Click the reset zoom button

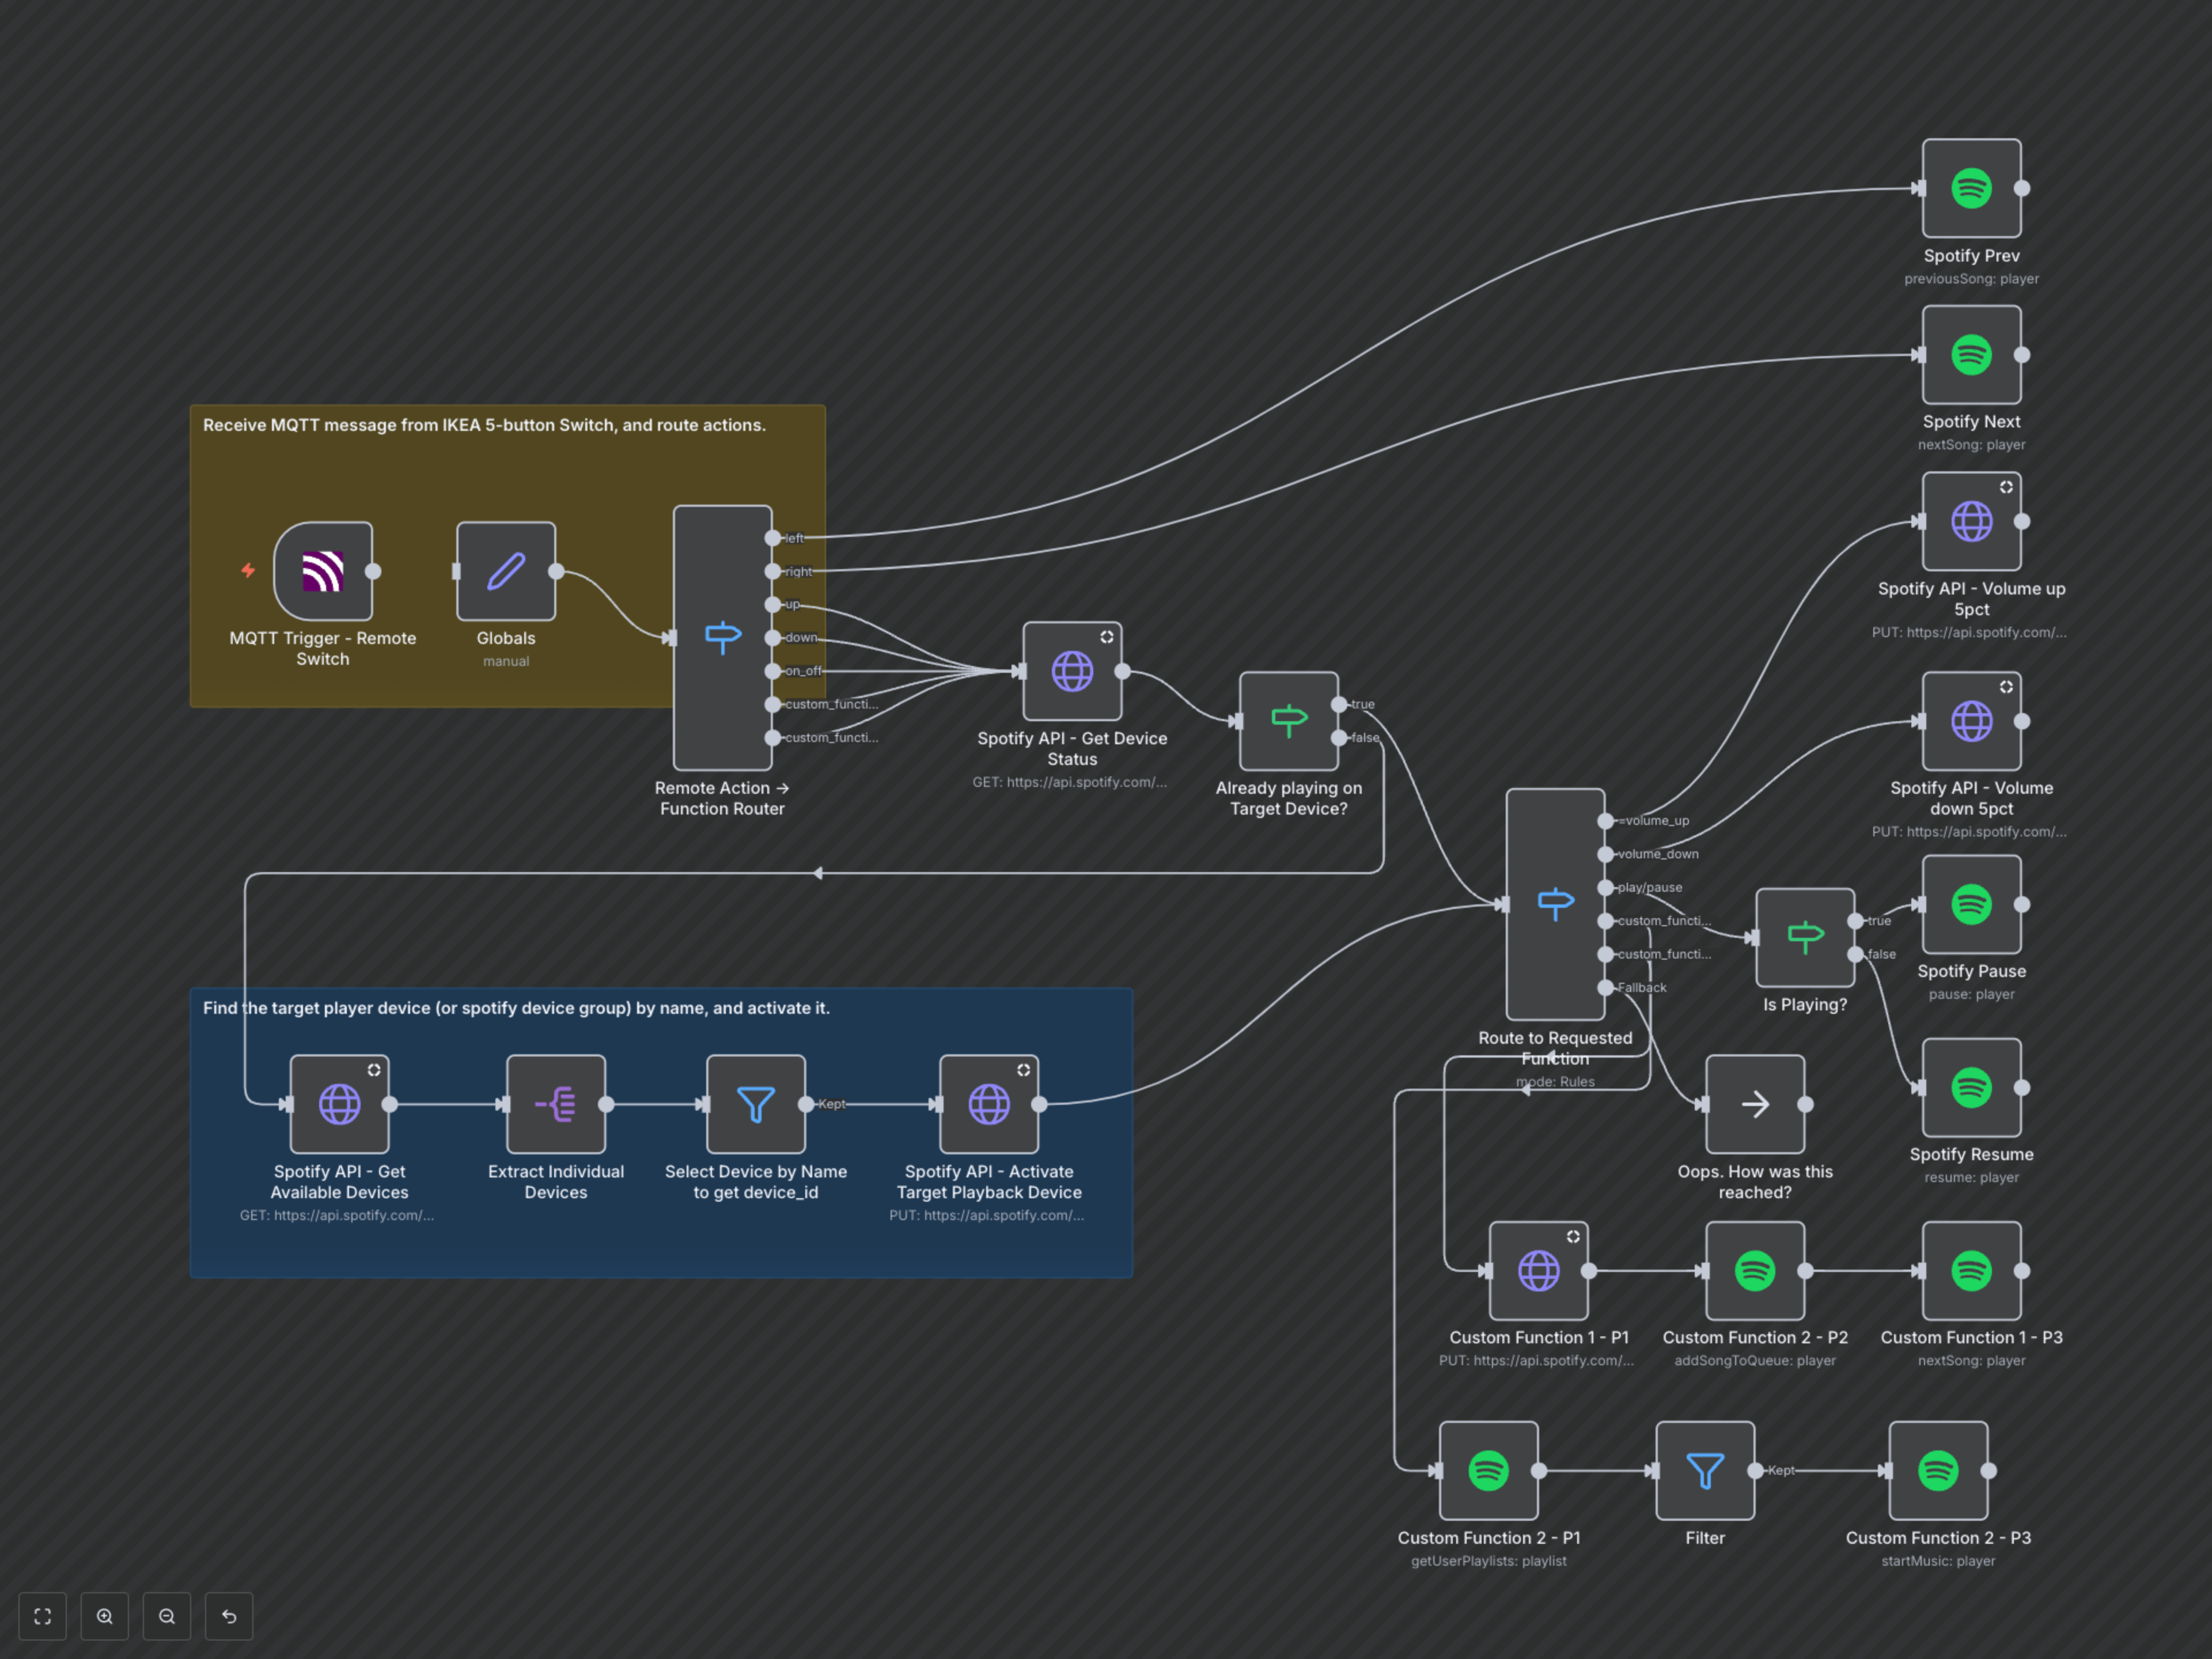[x=229, y=1616]
